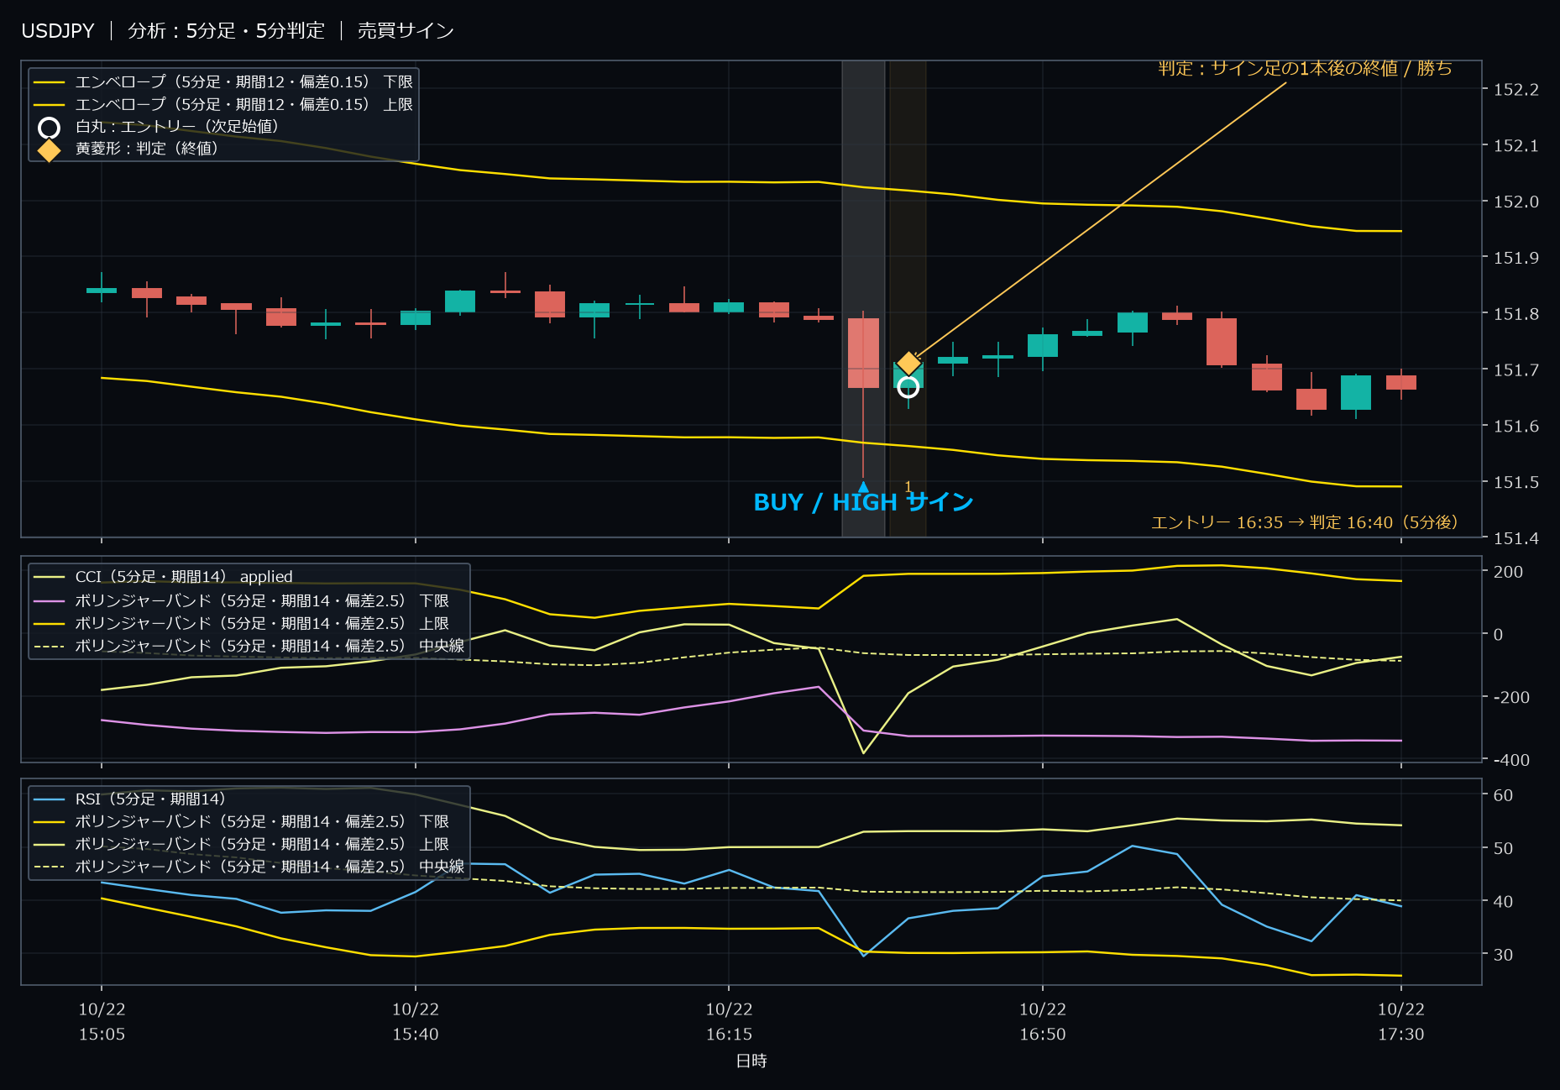The image size is (1560, 1090).
Task: Click the RSI panel 'ボリンジャーバンド 中央線' legend entry
Action: tap(249, 866)
